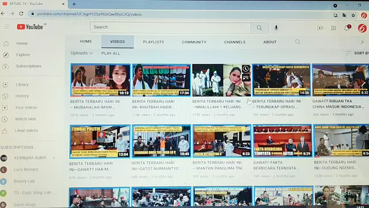Switch to the HOME channel tab

[86, 42]
